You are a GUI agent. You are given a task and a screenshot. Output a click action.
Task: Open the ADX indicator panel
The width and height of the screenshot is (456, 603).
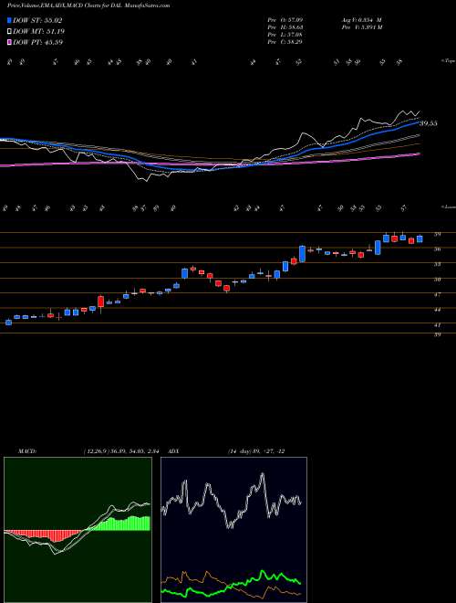[x=233, y=530]
